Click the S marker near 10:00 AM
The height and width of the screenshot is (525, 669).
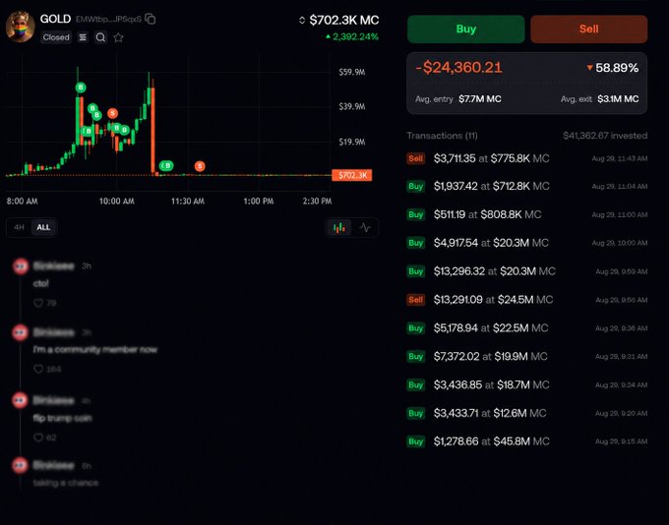click(112, 113)
